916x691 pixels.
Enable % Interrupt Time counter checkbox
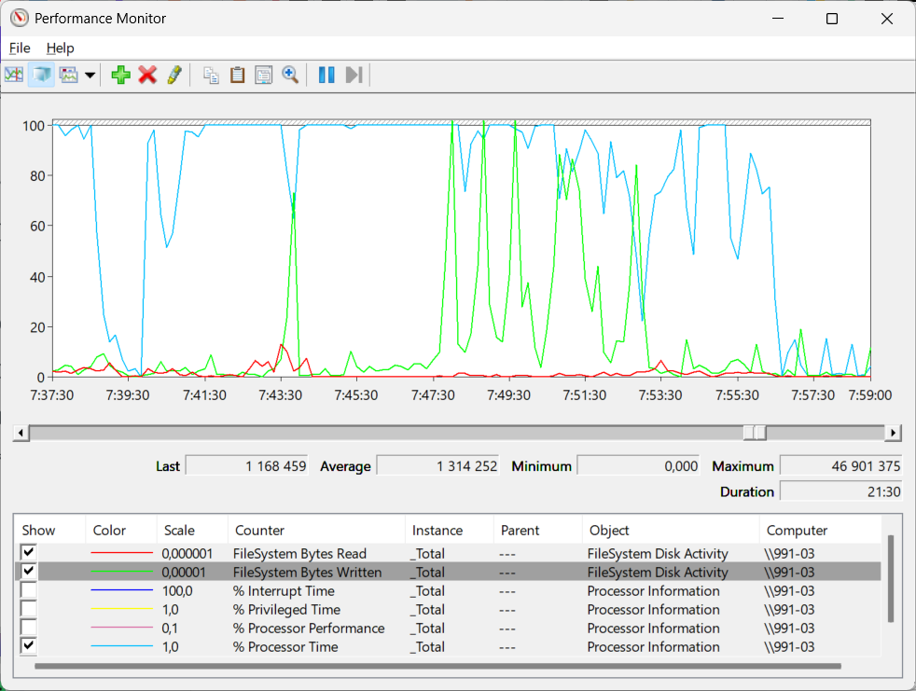point(29,590)
